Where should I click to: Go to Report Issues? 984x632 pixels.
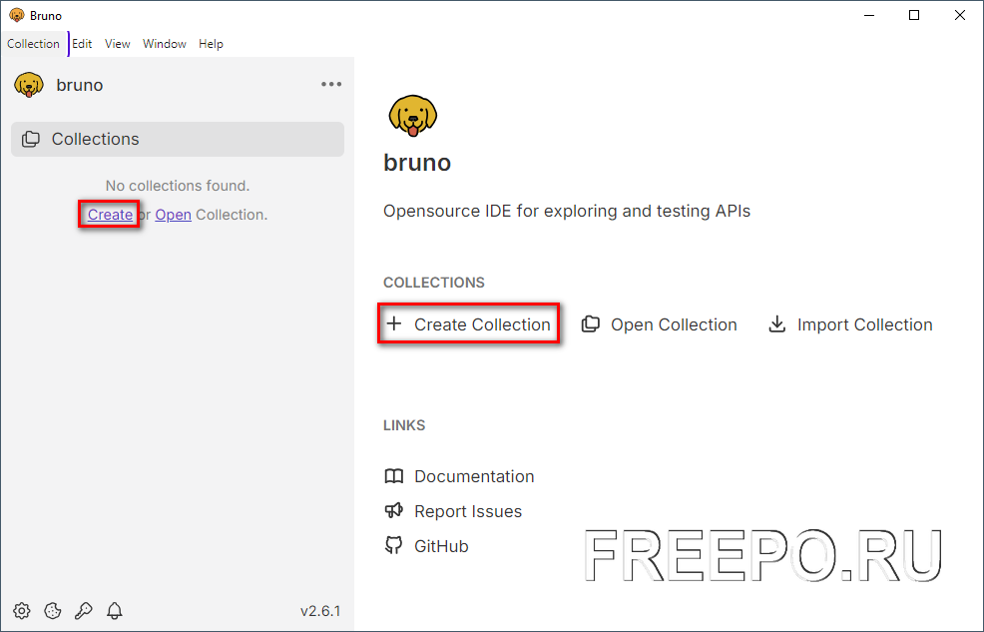point(453,511)
